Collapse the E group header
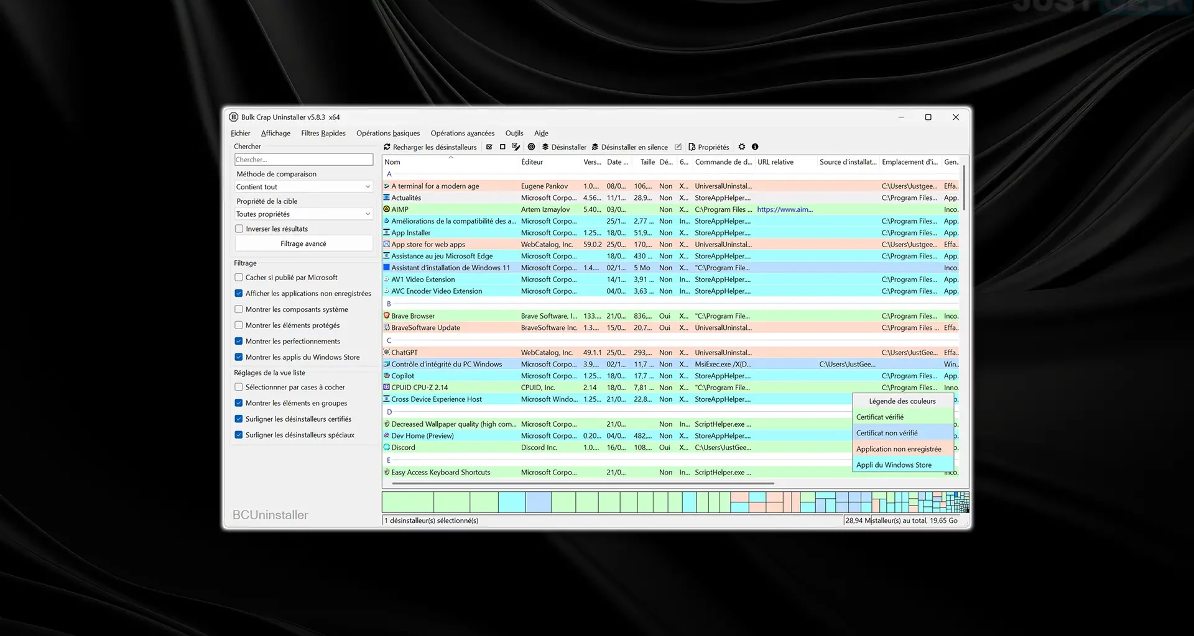 click(x=389, y=460)
